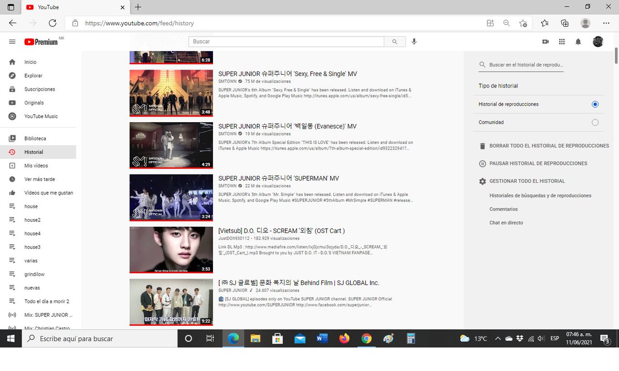Open browser settings and more menu
The image size is (619, 371).
click(x=606, y=23)
